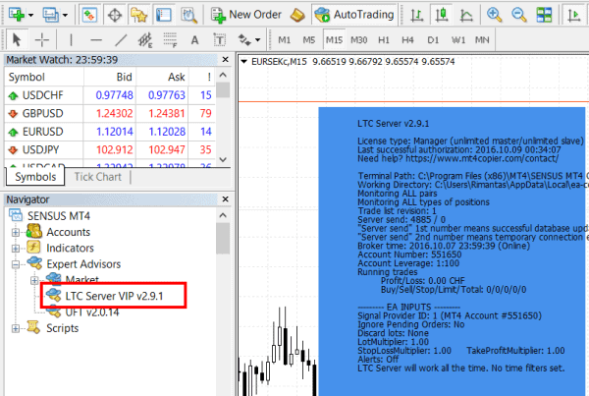The height and width of the screenshot is (396, 589).
Task: Switch to M1 timeframe
Action: pyautogui.click(x=285, y=40)
